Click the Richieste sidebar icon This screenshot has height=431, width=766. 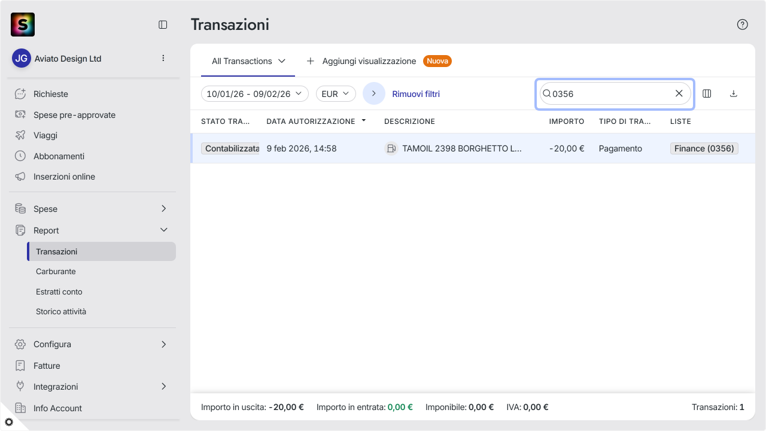click(20, 94)
